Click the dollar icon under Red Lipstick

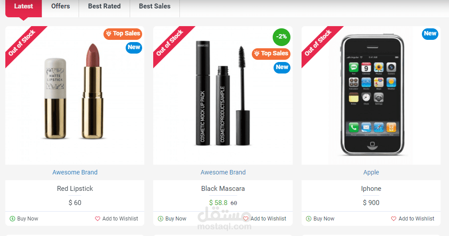click(x=12, y=219)
